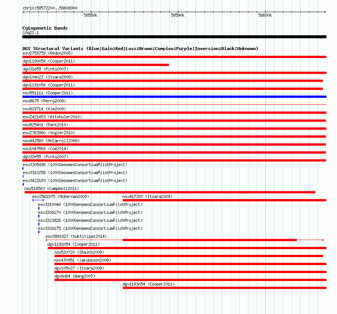The height and width of the screenshot is (314, 337).
Task: Select the nsv8675 (Perry2008) label
Action: click(44, 101)
